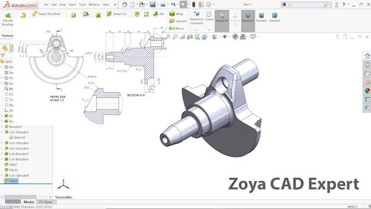Open the Reference Geometry dropdown arrow
This screenshot has height=209, width=371.
coord(196,30)
